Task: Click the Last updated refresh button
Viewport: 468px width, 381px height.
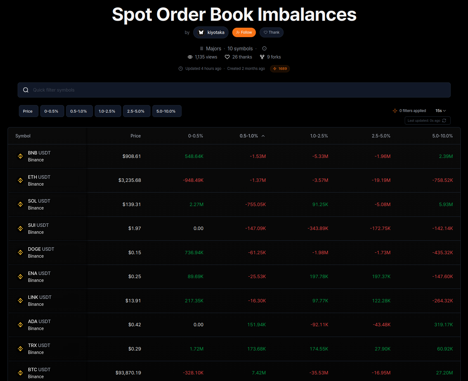Action: tap(427, 120)
